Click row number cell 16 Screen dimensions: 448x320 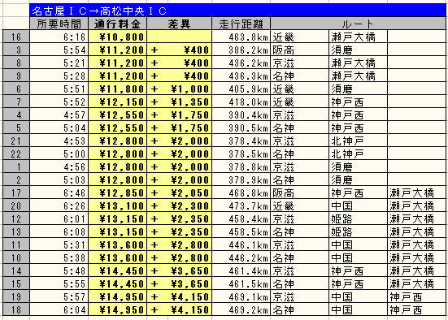[x=16, y=37]
